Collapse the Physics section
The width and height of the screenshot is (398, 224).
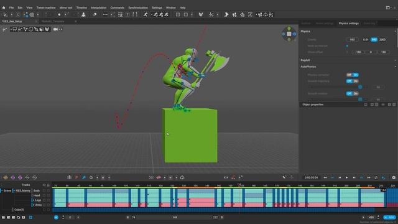click(x=395, y=31)
